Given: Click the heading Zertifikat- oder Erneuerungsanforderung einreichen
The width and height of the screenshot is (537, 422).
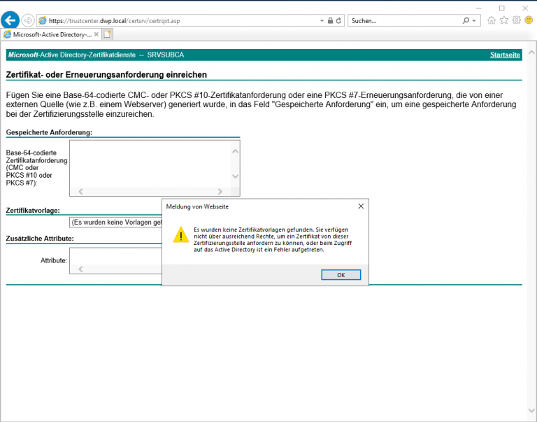Looking at the screenshot, I should coord(106,75).
